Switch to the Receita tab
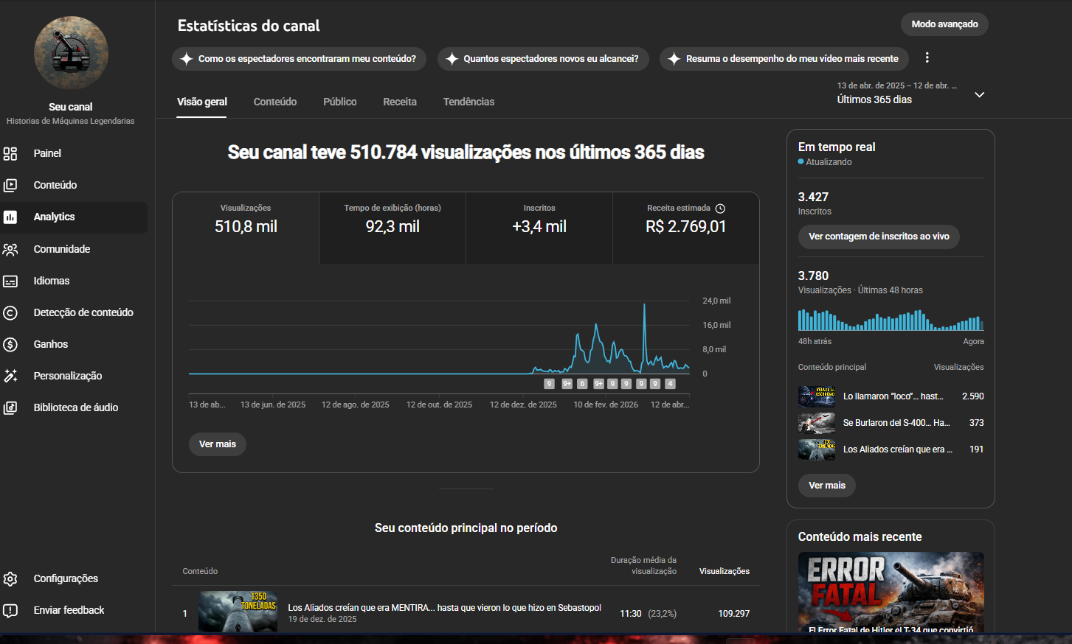The image size is (1072, 644). click(x=400, y=102)
